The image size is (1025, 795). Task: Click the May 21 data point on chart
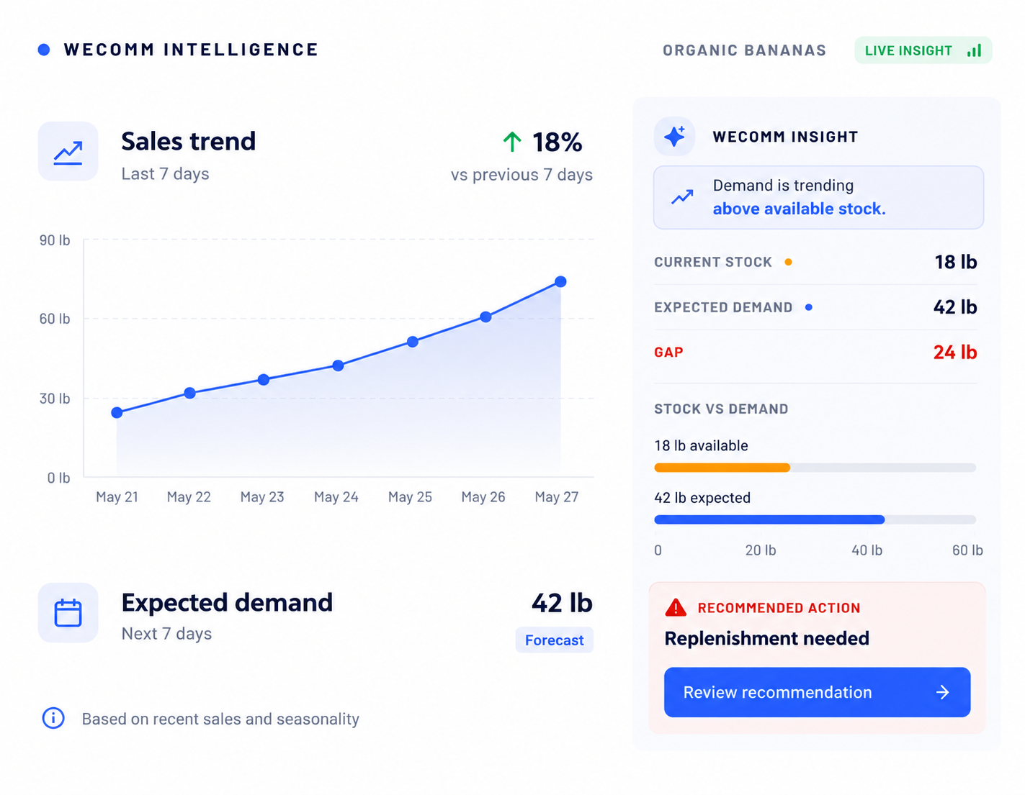tap(117, 412)
